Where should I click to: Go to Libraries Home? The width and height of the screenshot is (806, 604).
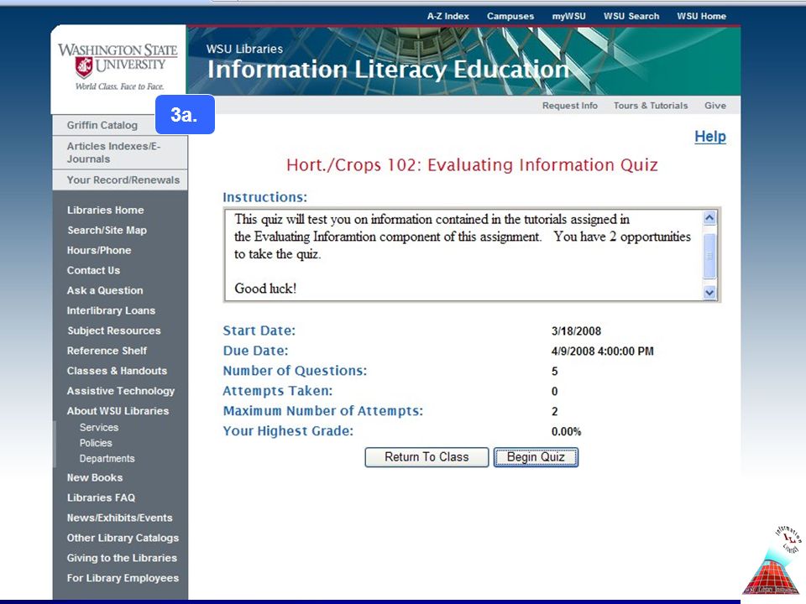[106, 210]
